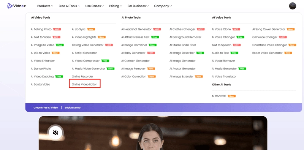Select Robot Voice Generator
Image resolution: width=304 pixels, height=150 pixels.
coord(268,53)
